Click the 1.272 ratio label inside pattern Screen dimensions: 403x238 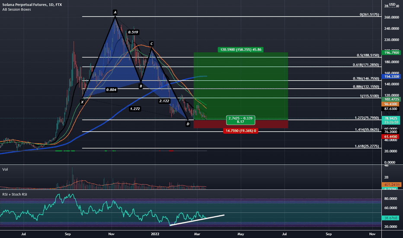(135, 109)
